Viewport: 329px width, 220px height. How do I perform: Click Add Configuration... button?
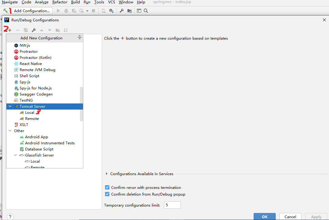click(32, 11)
